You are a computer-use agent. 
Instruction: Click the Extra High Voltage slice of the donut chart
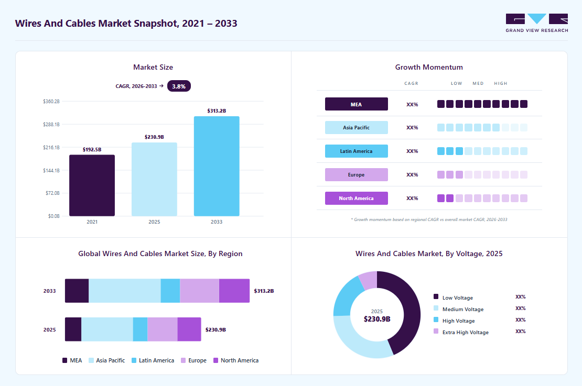369,280
